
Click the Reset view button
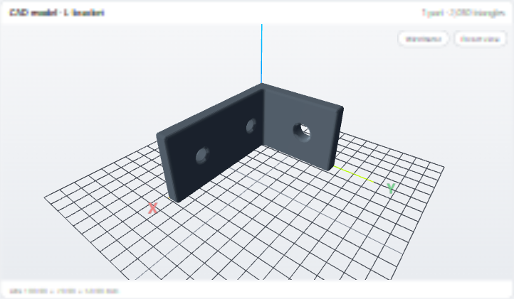(x=481, y=39)
